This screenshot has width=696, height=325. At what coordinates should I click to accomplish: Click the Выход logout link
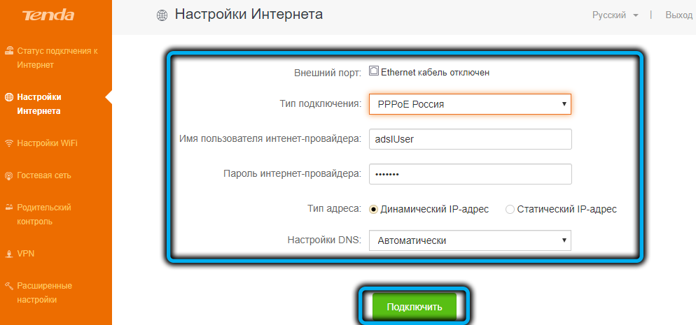[x=678, y=15]
